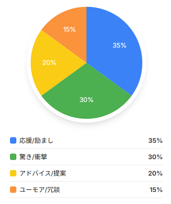Click the green legend swatch for 驚き/衝撃
The height and width of the screenshot is (204, 171).
tap(13, 157)
